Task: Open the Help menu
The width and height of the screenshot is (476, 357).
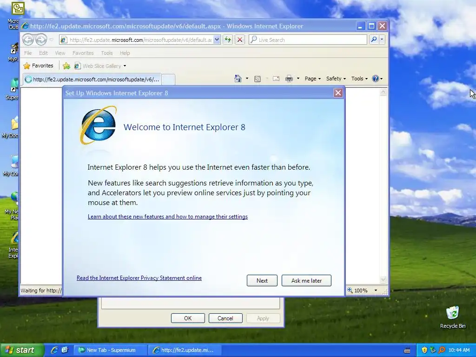Action: 125,53
